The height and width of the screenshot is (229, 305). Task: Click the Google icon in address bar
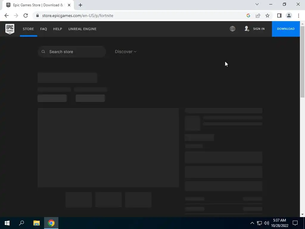click(248, 16)
